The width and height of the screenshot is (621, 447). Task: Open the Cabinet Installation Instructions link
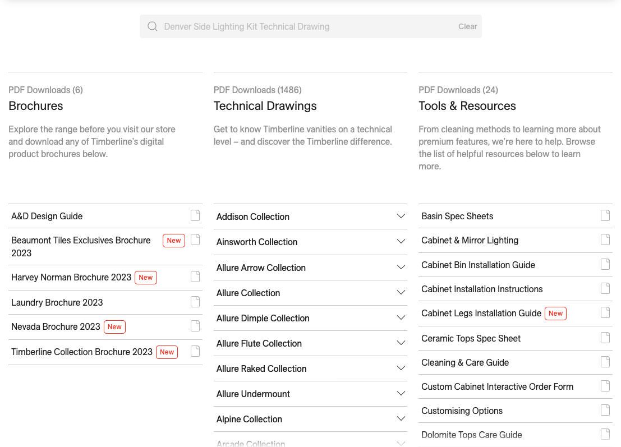[482, 289]
